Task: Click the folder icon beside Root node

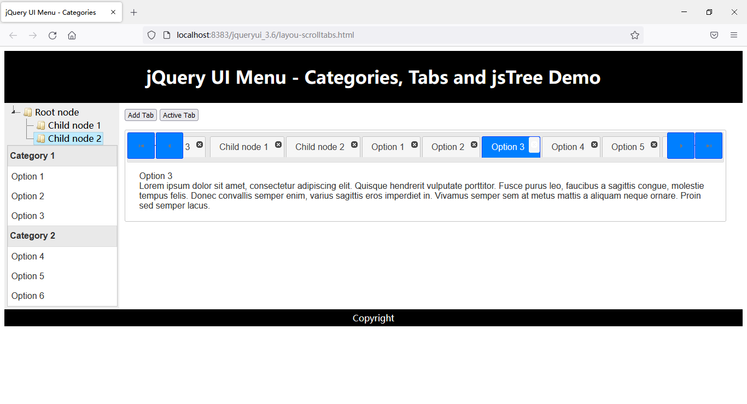Action: point(27,112)
